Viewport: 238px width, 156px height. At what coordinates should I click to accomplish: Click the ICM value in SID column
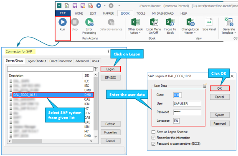tap(87, 104)
